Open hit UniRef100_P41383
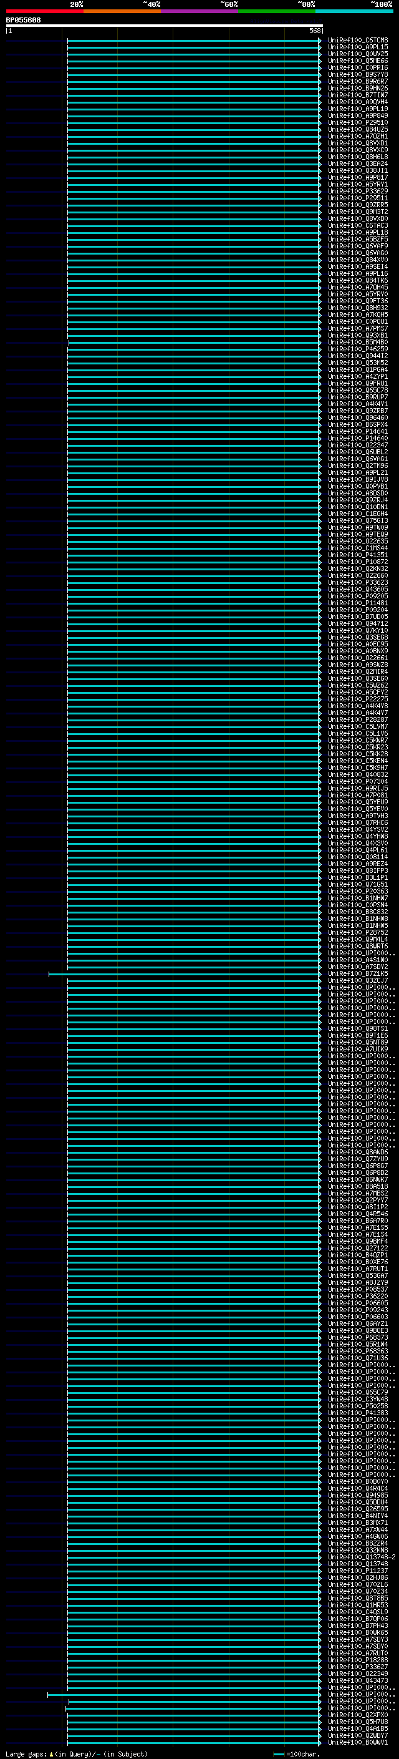This screenshot has height=1759, width=399. (x=357, y=1413)
